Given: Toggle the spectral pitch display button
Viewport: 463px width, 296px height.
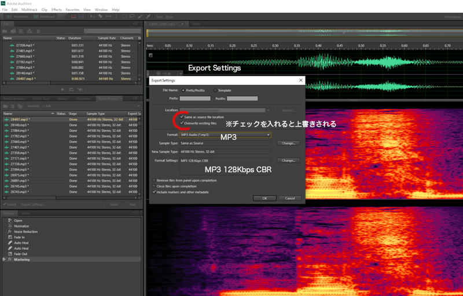Looking at the screenshot, I should pos(81,17).
